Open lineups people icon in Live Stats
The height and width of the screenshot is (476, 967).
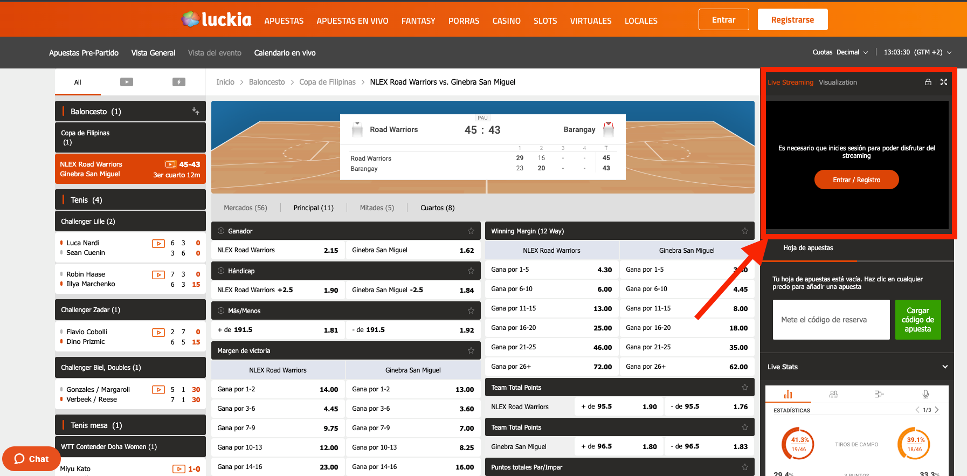[x=834, y=394]
